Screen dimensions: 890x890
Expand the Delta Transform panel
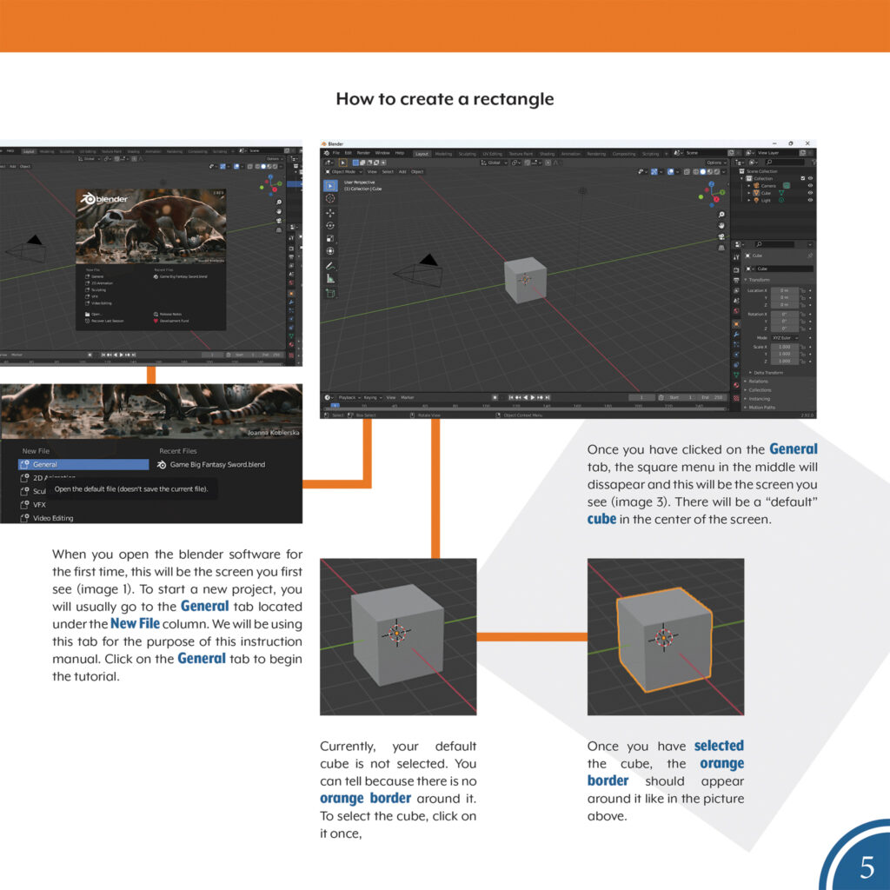pos(767,373)
